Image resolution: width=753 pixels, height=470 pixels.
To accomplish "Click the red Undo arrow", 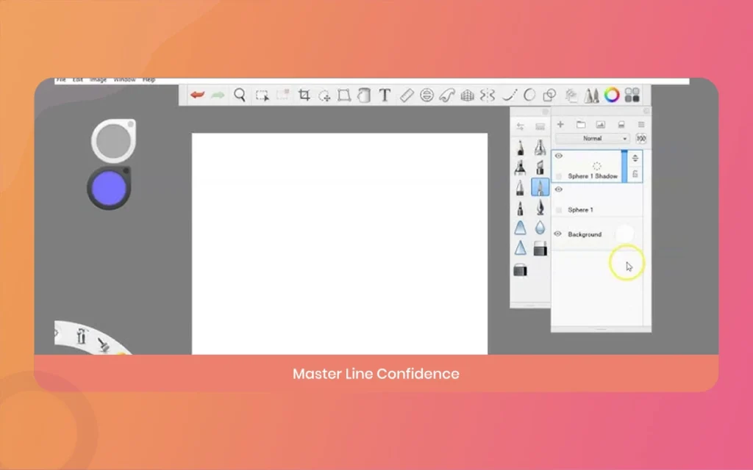I will [x=197, y=95].
